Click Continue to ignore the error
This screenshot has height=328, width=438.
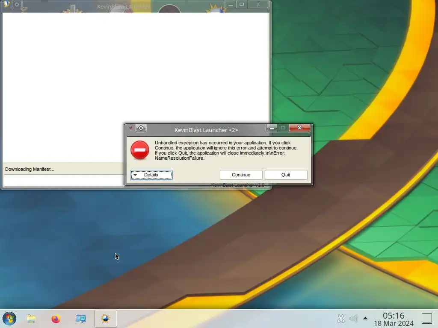(x=241, y=175)
